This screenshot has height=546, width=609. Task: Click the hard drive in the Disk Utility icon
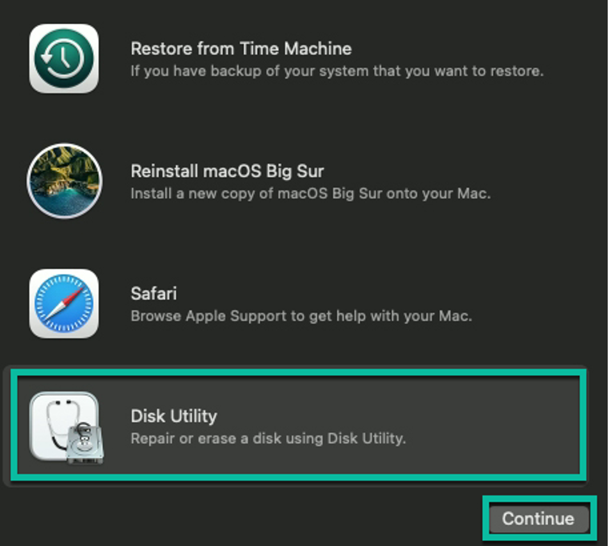(x=84, y=444)
